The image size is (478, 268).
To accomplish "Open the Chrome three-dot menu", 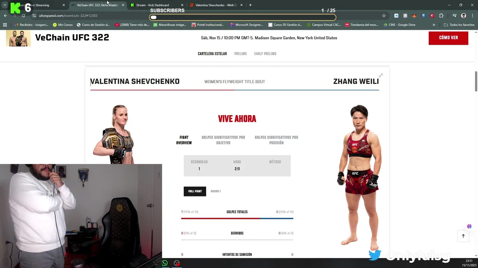I will pos(472,16).
